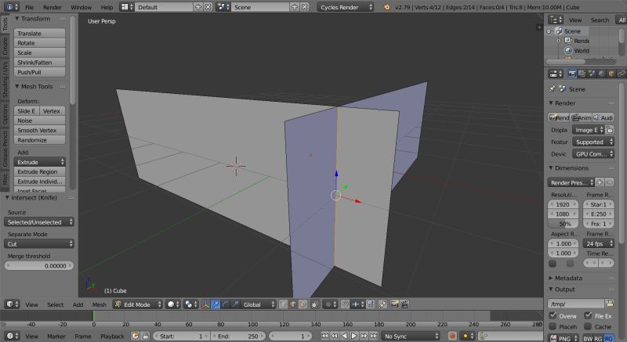627x342 pixels.
Task: Switch to face select mode
Action: 303,304
